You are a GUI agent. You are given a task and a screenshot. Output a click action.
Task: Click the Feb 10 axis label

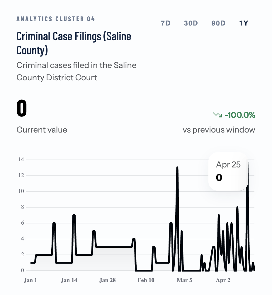pyautogui.click(x=146, y=280)
